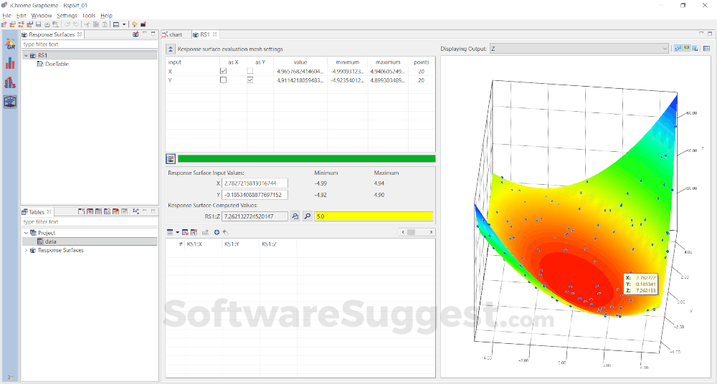Open the File menu
717x384 pixels.
pyautogui.click(x=7, y=16)
